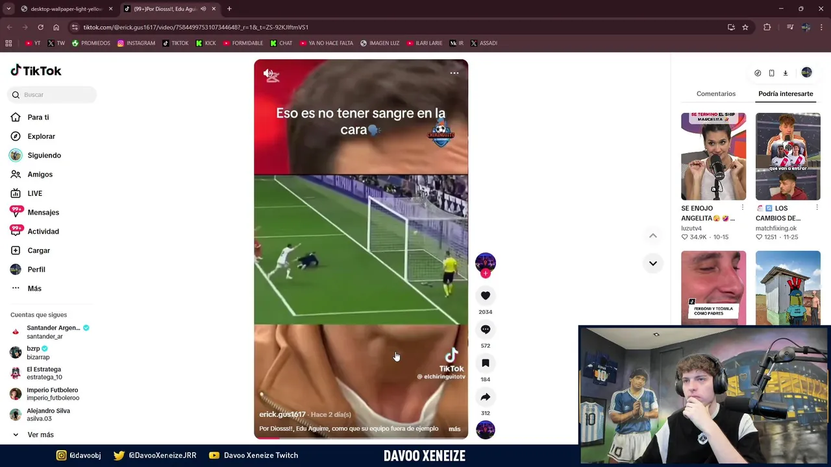This screenshot has height=467, width=831.
Task: Open the sound disc below the share icon
Action: pos(485,429)
